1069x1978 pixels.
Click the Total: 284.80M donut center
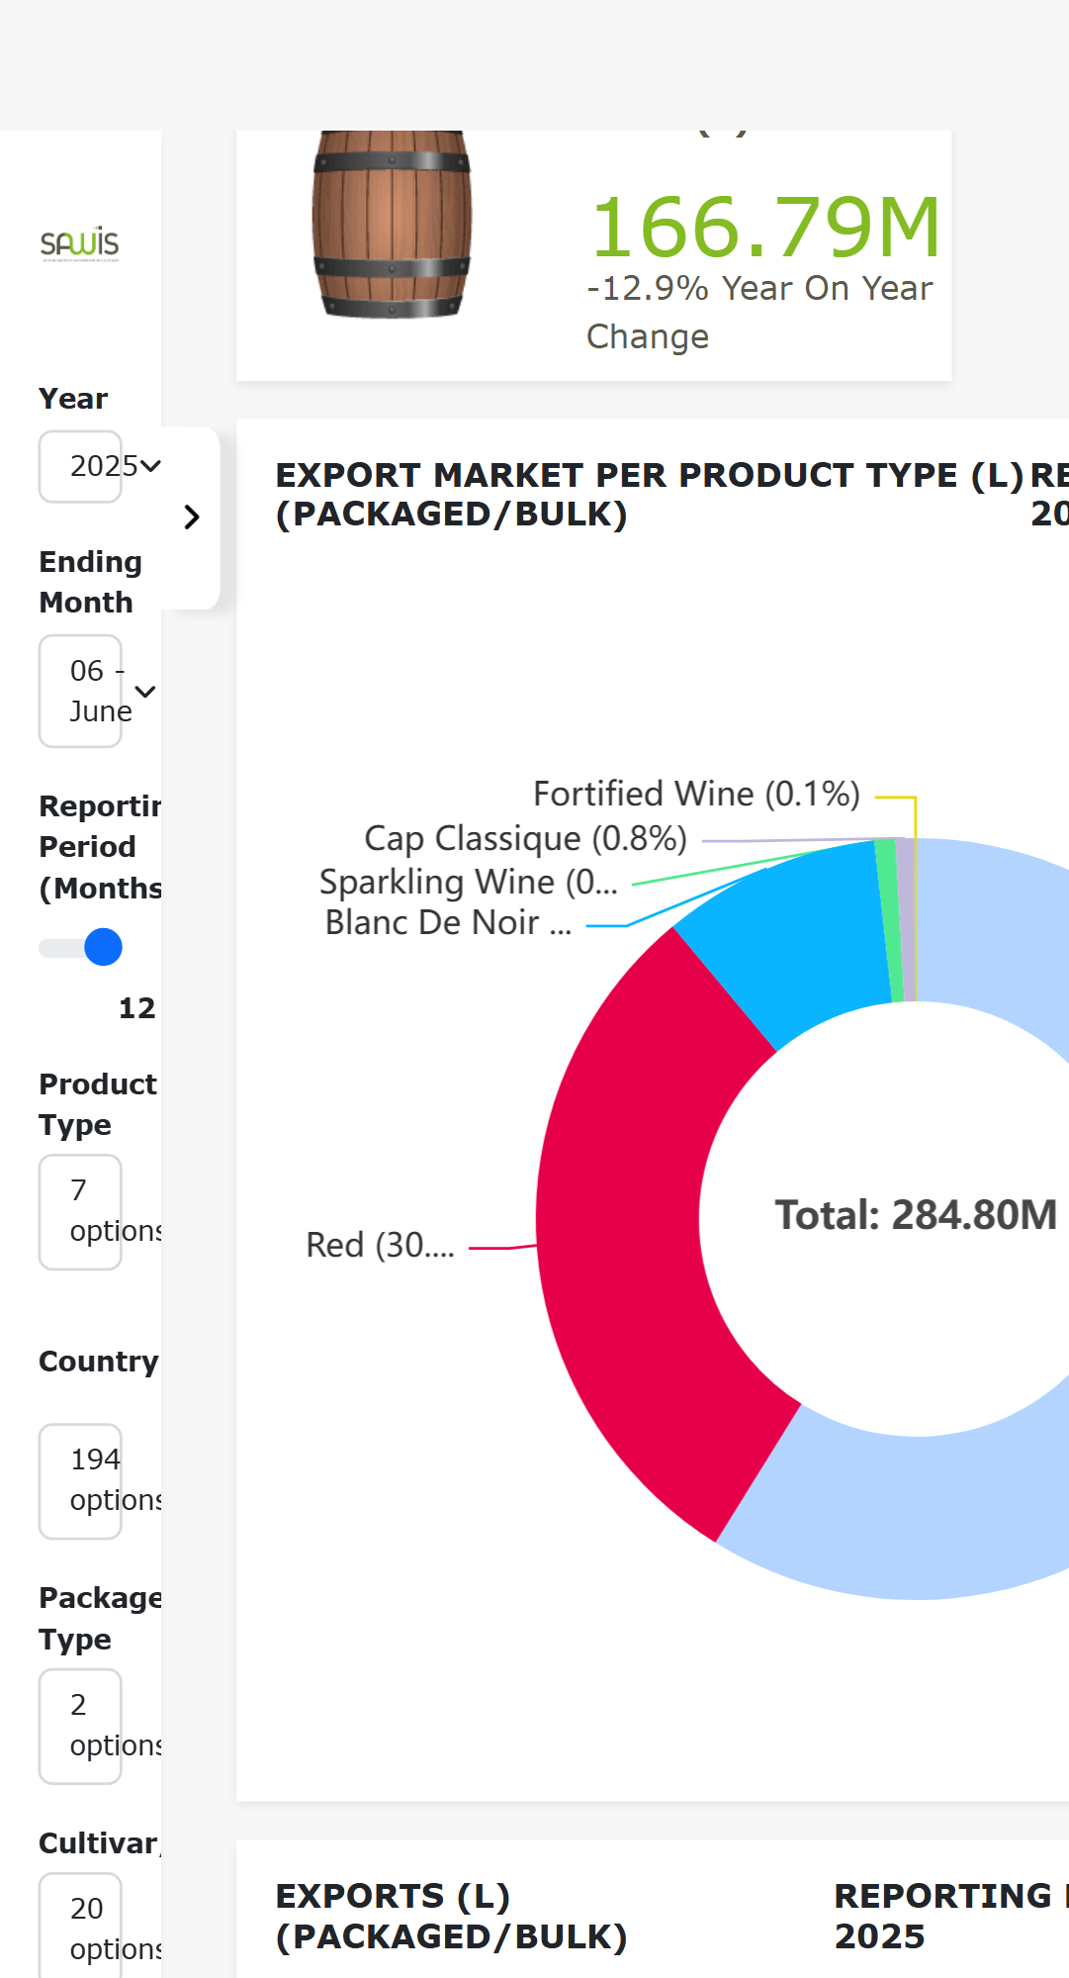[916, 1215]
